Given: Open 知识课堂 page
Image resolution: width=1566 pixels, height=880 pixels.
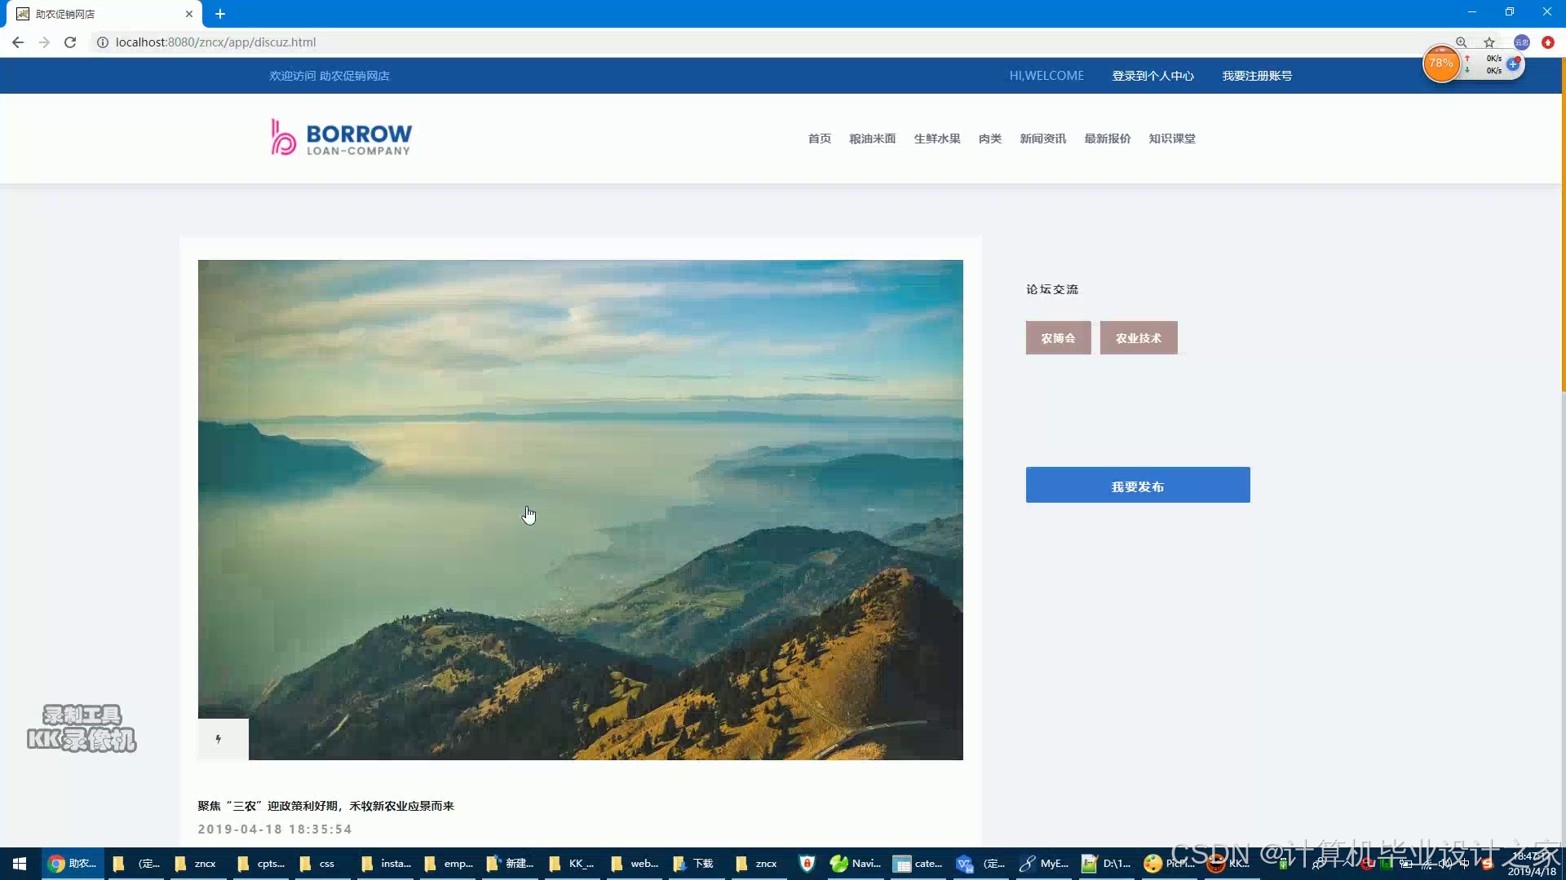Looking at the screenshot, I should point(1172,139).
